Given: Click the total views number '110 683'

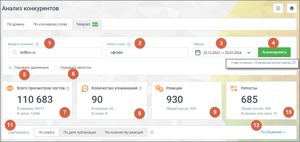Looking at the screenshot, I should 35,99.
